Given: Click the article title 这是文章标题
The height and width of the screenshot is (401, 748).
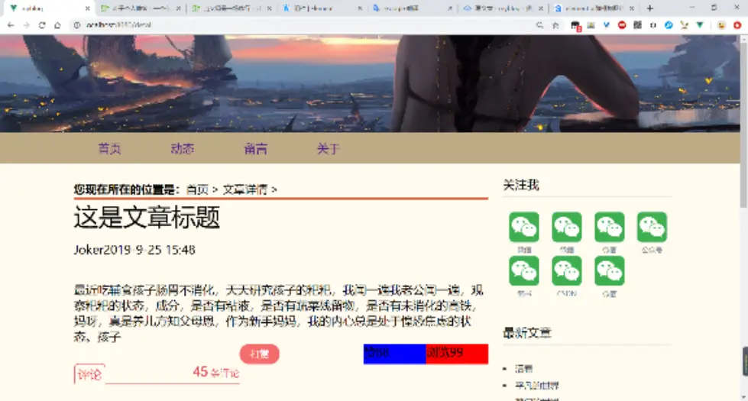Looking at the screenshot, I should click(147, 218).
